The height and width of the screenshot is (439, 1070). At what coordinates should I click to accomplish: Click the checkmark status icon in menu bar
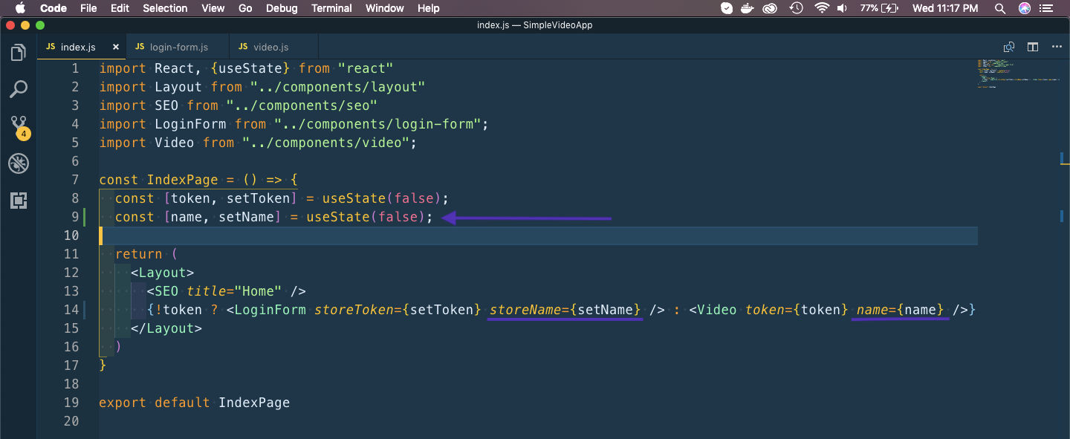[x=727, y=8]
